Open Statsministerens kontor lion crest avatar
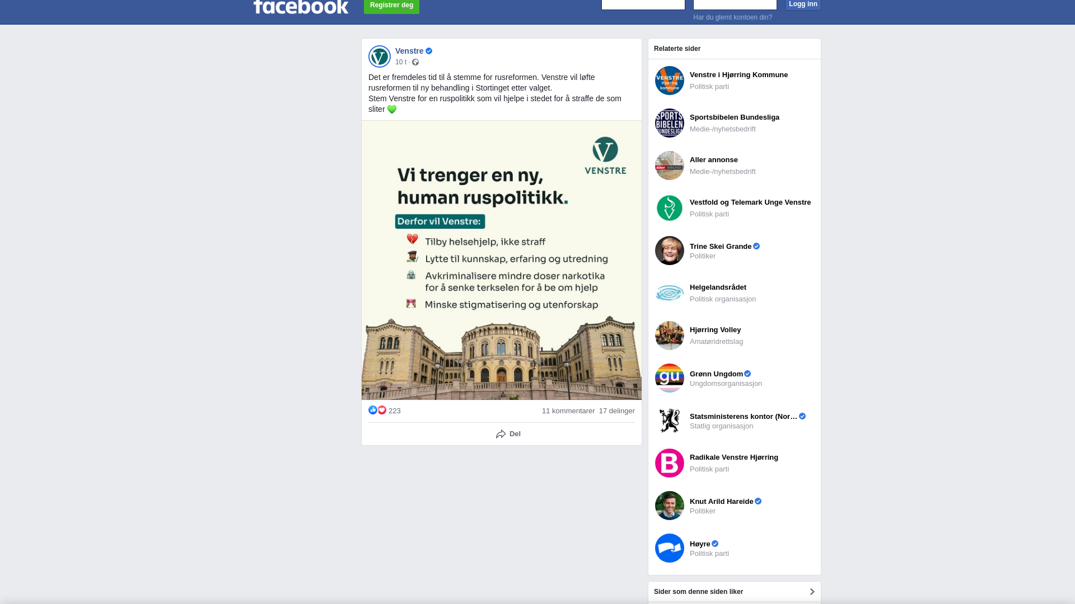The image size is (1075, 604). 670,421
